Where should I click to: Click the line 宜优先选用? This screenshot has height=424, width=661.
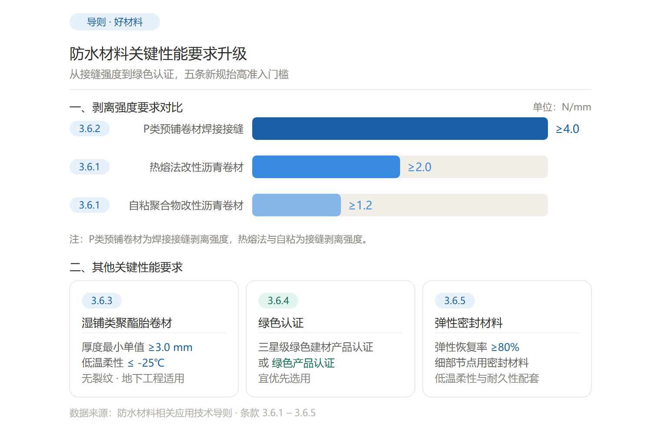pyautogui.click(x=284, y=378)
